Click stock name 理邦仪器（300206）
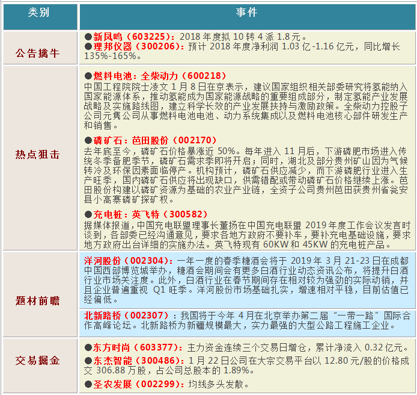This screenshot has height=395, width=417. click(138, 46)
